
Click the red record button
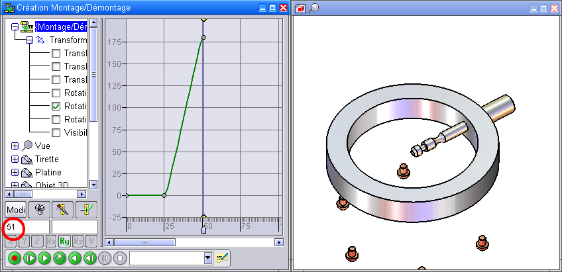pyautogui.click(x=15, y=258)
